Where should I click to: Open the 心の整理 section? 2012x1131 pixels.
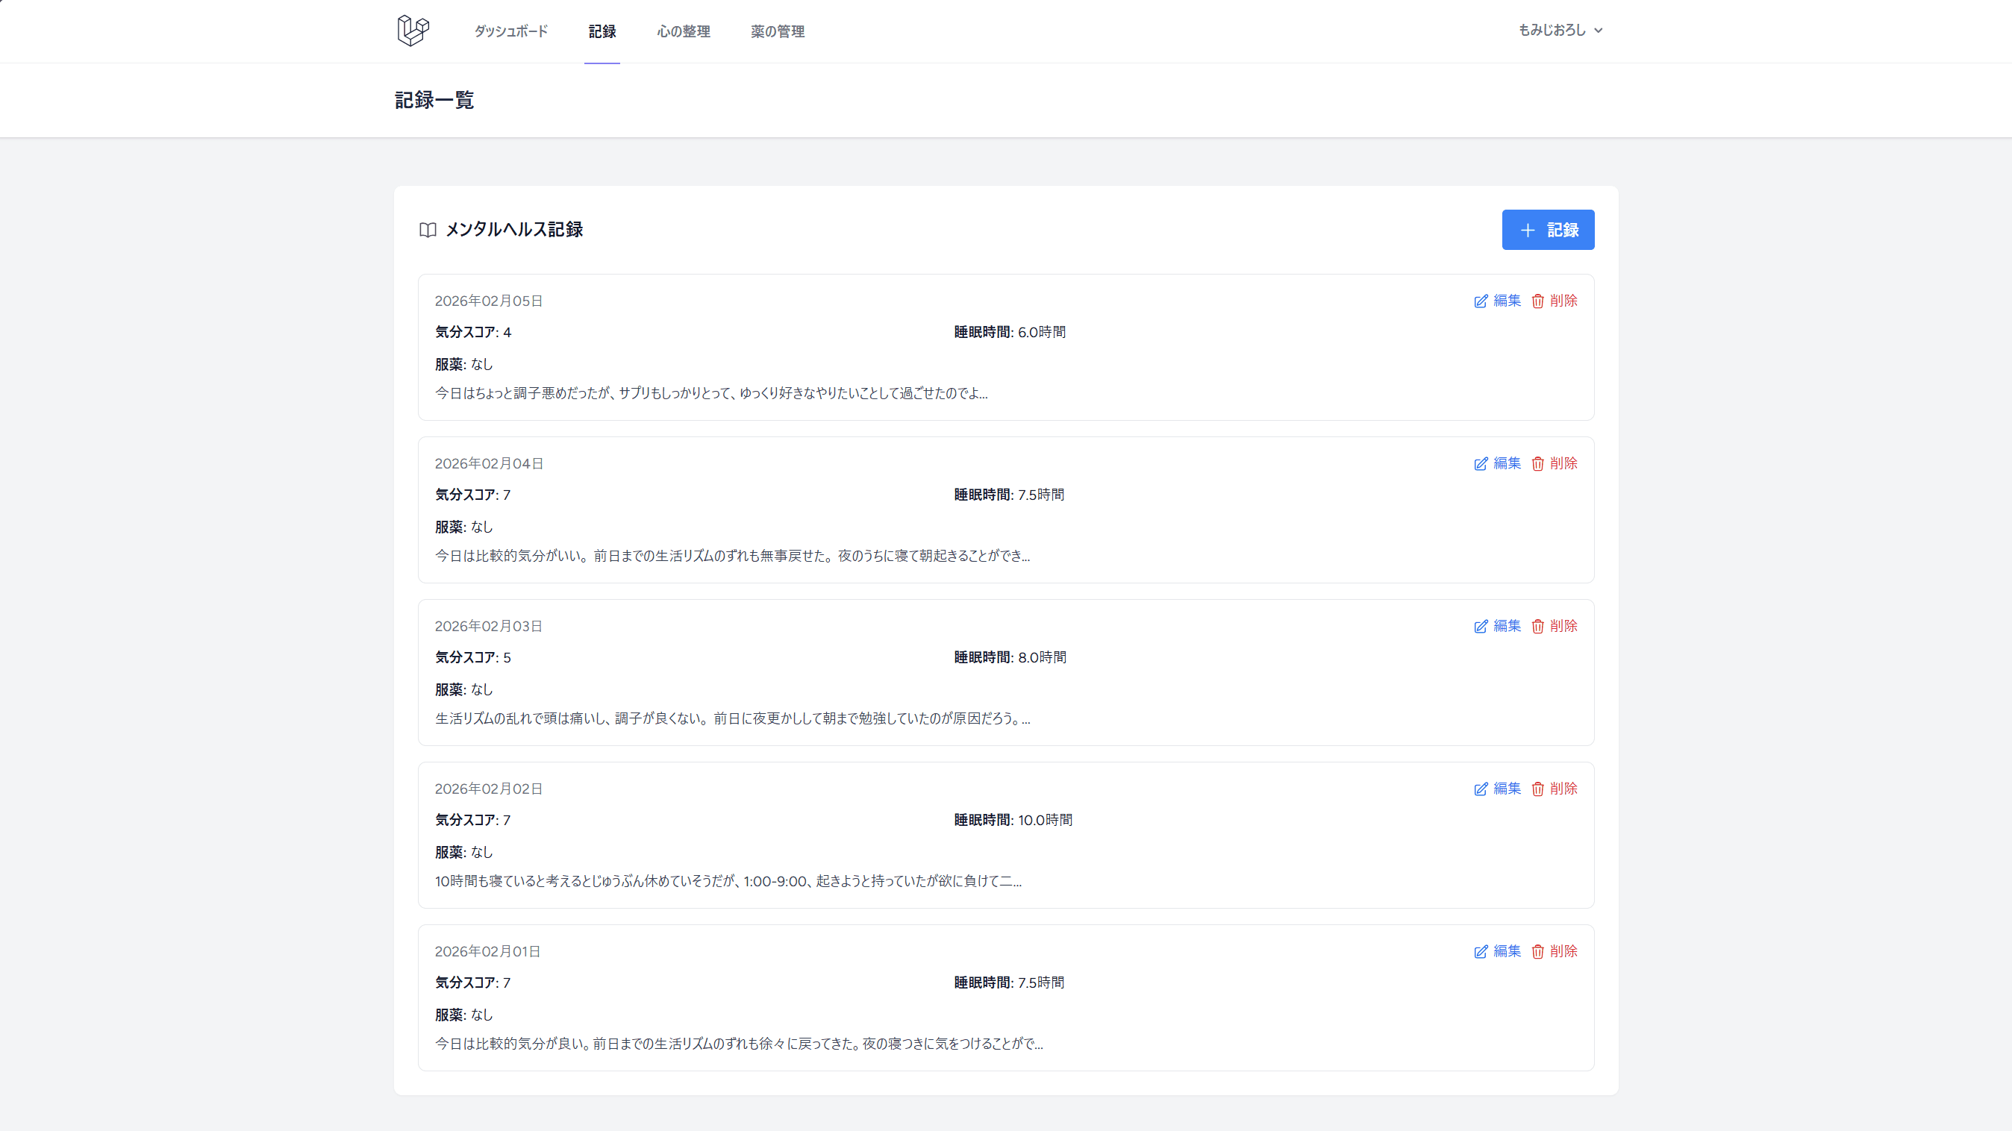pos(683,32)
